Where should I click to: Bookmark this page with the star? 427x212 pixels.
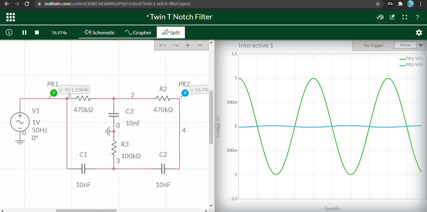378,4
